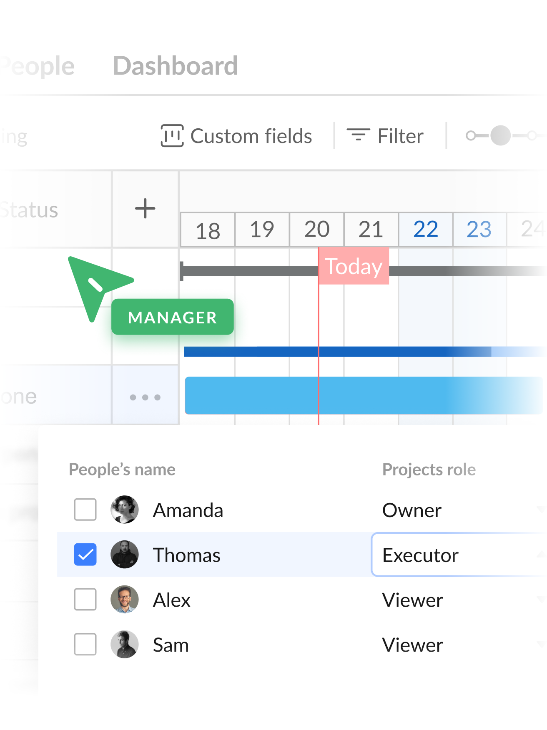The height and width of the screenshot is (730, 547).
Task: Open the People tab
Action: coord(40,66)
